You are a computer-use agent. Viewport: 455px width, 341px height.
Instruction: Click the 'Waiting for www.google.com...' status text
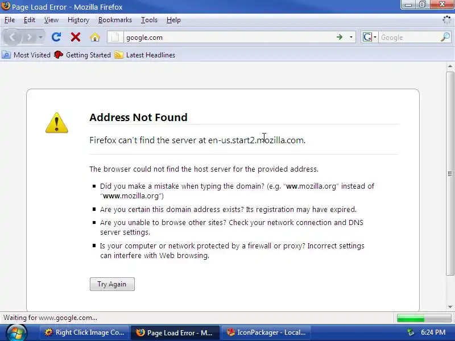tap(50, 318)
